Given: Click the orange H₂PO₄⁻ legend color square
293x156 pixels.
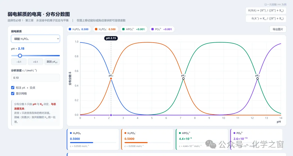Looking at the screenshot, I should tap(96, 29).
